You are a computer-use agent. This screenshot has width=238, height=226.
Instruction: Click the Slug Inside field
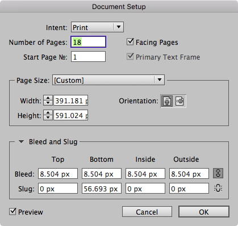coord(145,189)
